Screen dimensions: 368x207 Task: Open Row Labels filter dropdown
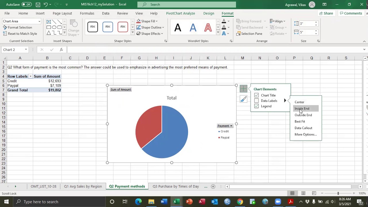click(x=30, y=76)
